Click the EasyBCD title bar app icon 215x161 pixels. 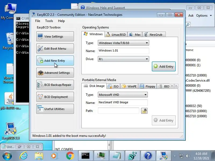[34, 14]
